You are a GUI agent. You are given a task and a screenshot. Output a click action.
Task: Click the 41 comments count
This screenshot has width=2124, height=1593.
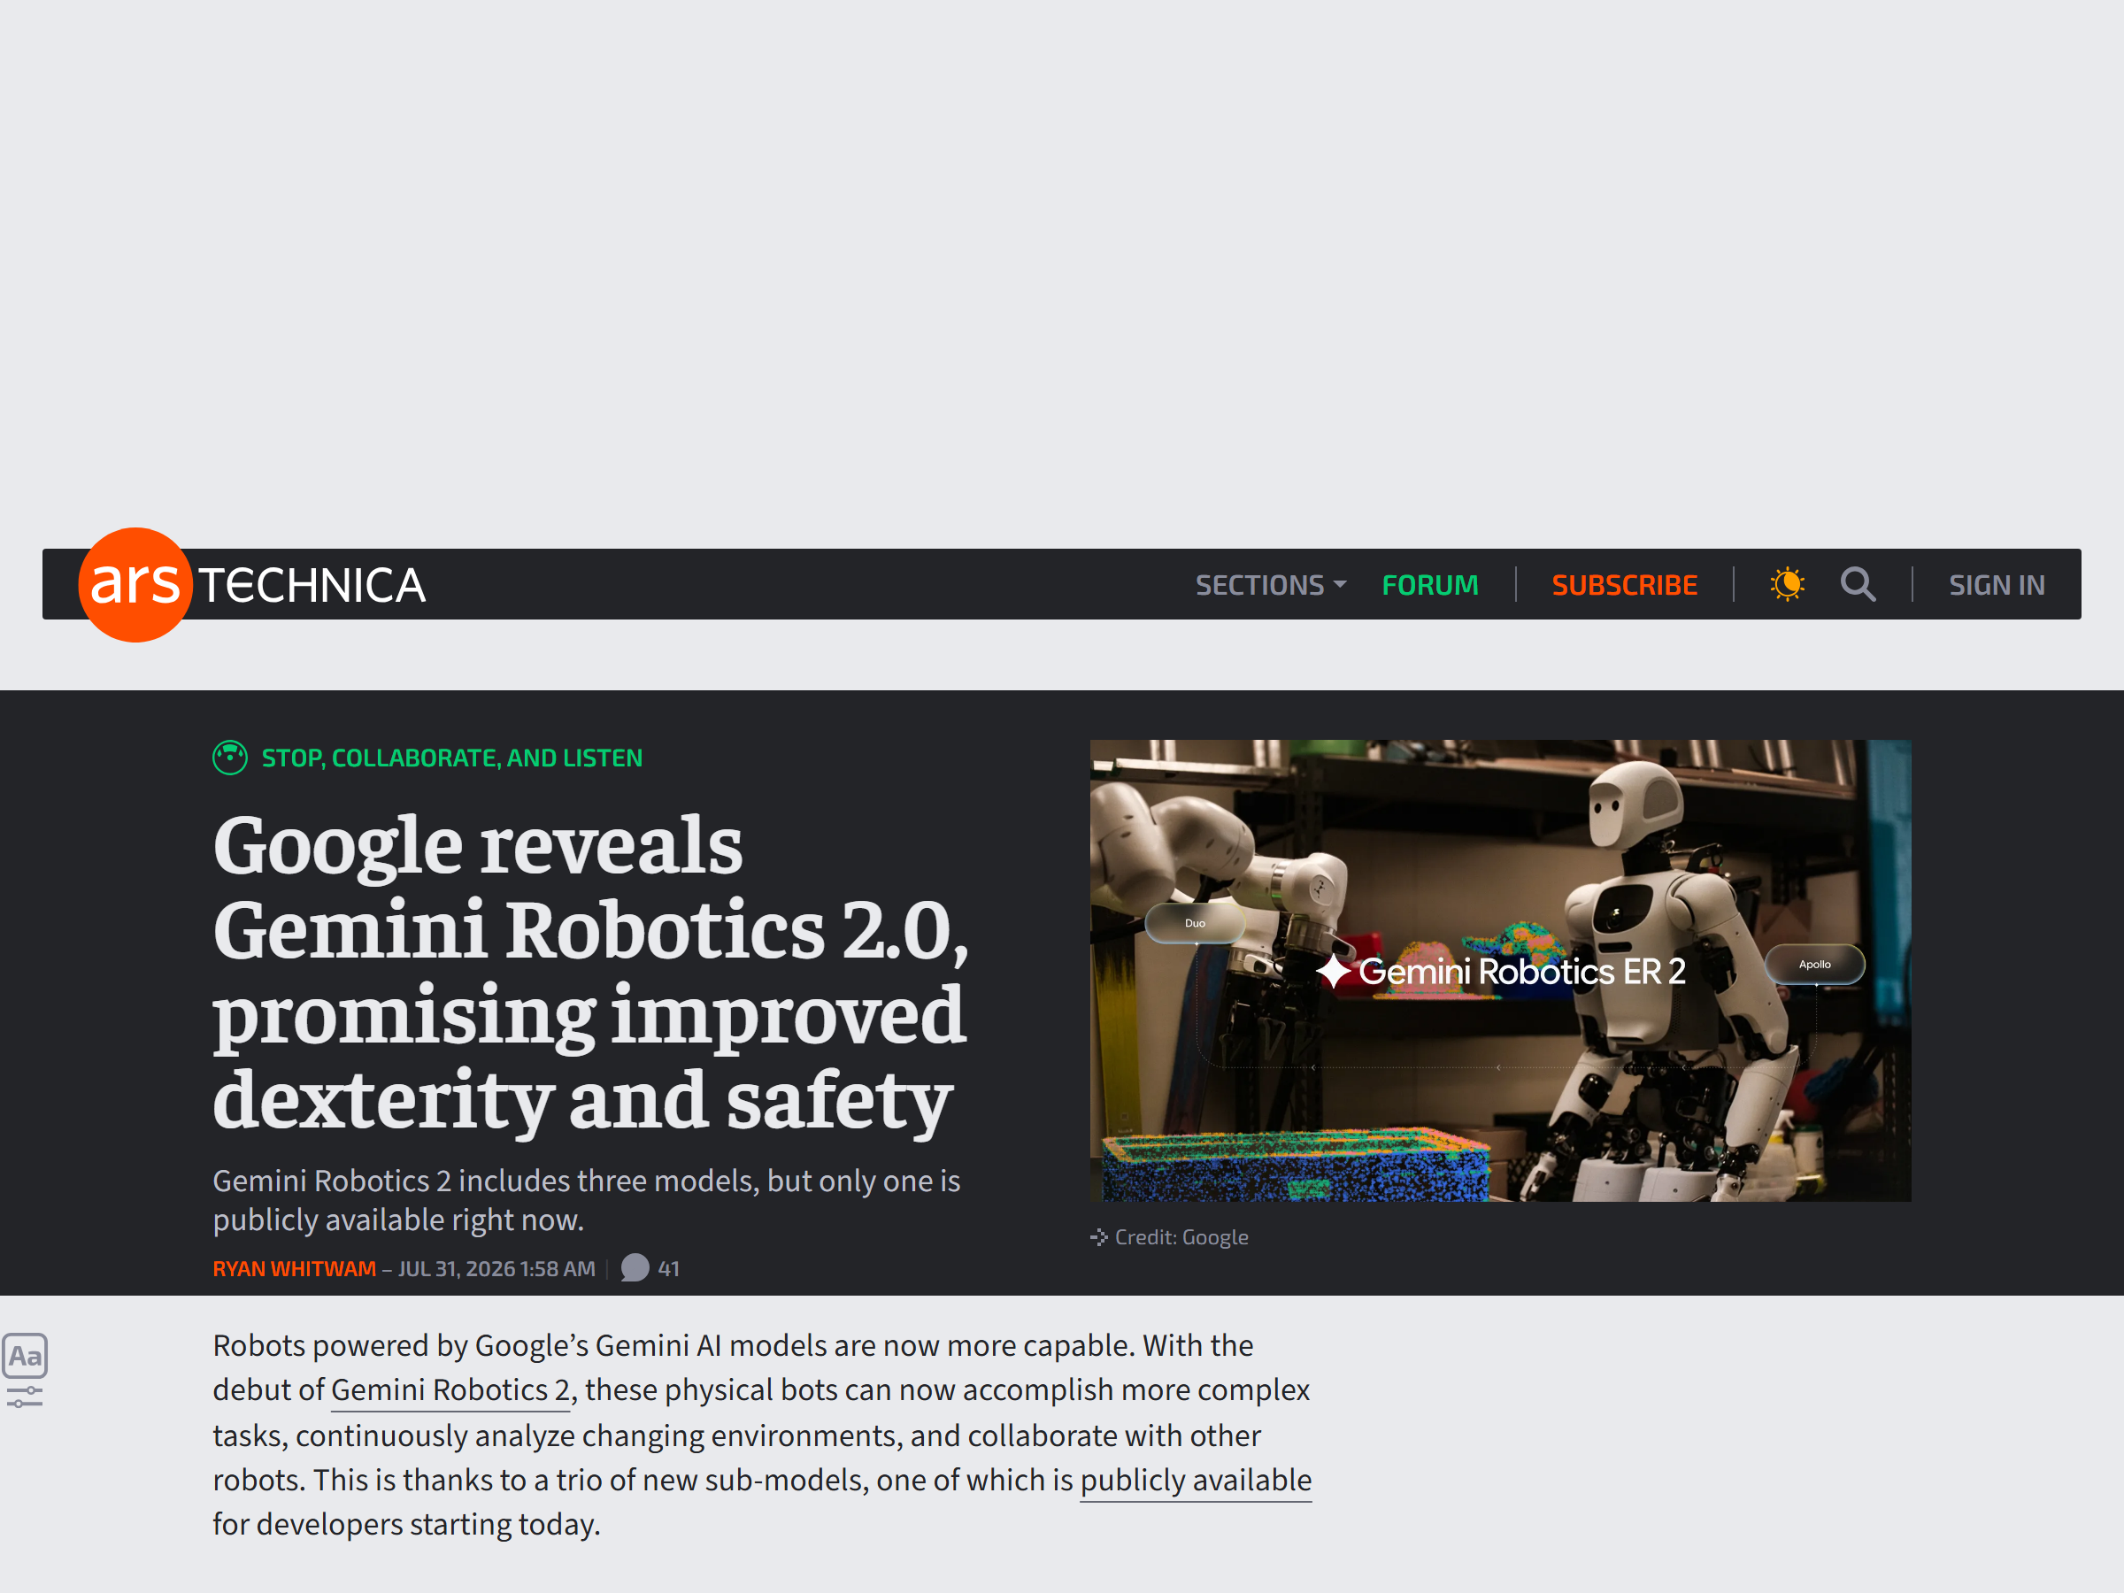(x=668, y=1268)
